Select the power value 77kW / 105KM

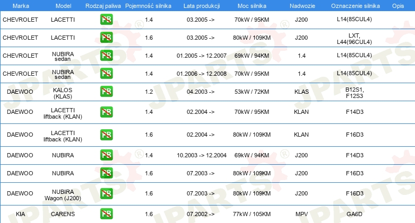coord(252,214)
